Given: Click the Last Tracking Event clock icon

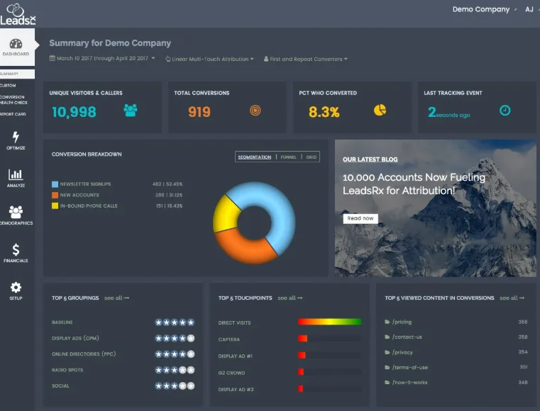Looking at the screenshot, I should coord(505,111).
